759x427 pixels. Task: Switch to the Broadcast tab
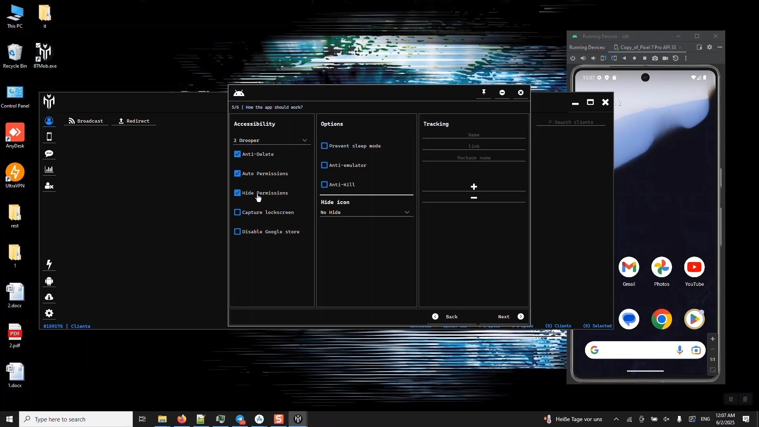(x=86, y=121)
